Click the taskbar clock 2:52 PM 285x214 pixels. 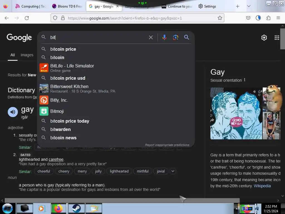click(271, 209)
